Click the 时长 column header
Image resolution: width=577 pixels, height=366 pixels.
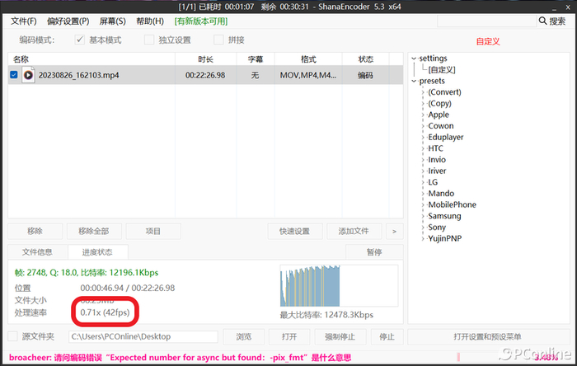(206, 59)
